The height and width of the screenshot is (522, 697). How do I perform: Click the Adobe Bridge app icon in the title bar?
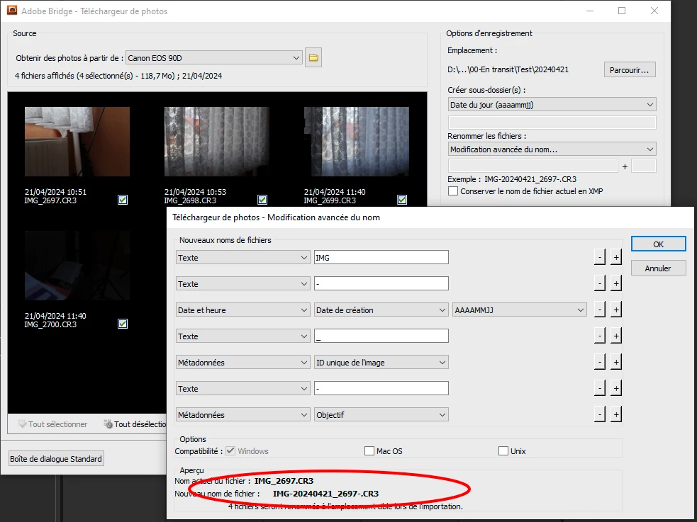click(12, 10)
